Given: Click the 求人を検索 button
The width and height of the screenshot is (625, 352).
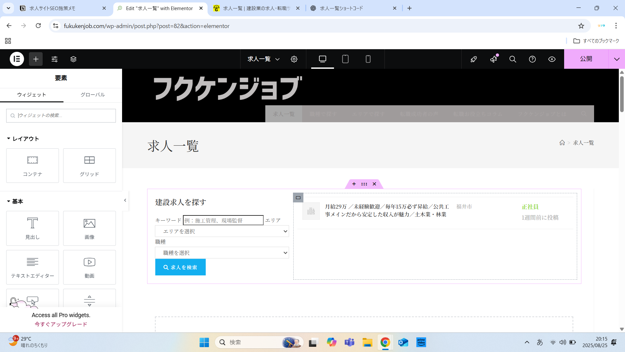Looking at the screenshot, I should [x=180, y=267].
